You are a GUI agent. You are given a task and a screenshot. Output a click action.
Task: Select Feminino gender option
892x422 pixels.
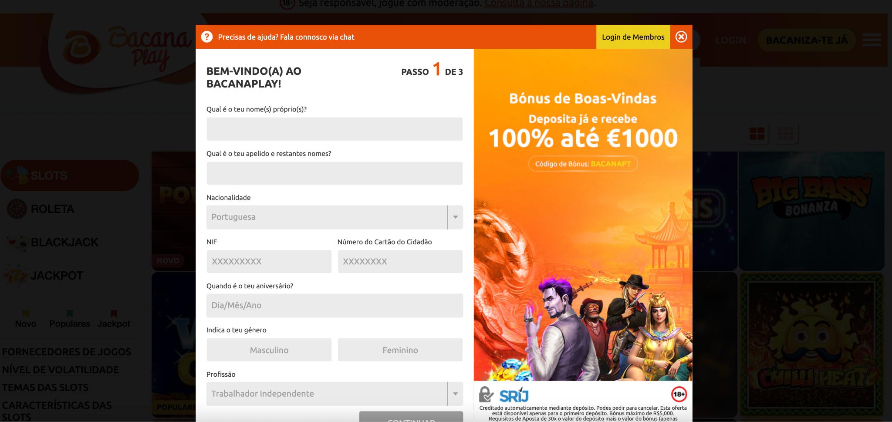coord(400,350)
